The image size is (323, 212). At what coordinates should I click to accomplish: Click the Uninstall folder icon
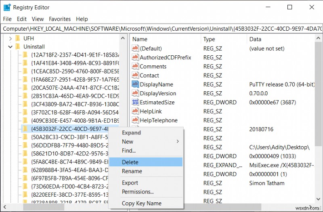18,46
